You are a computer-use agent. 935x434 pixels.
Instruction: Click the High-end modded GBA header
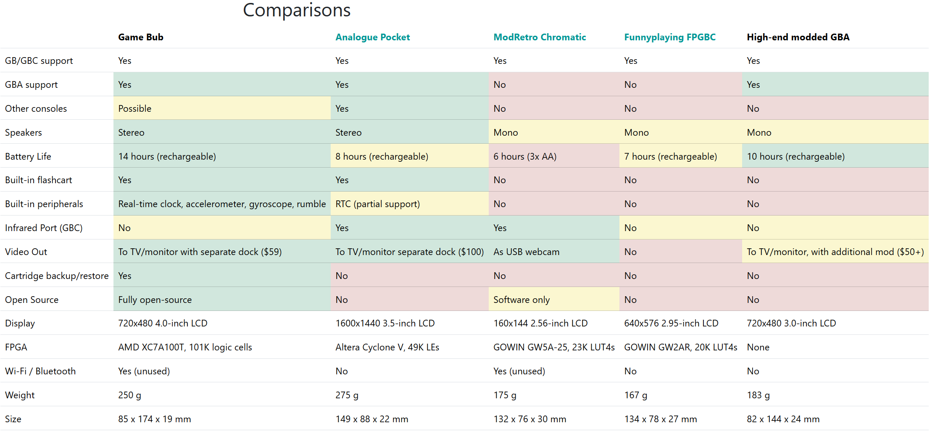pyautogui.click(x=798, y=37)
